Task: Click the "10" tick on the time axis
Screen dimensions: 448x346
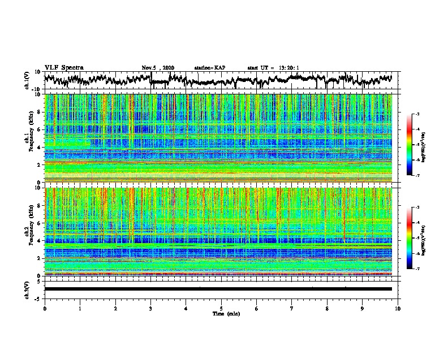Action: 398,309
